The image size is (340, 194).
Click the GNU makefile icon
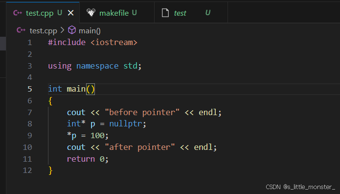coord(91,13)
